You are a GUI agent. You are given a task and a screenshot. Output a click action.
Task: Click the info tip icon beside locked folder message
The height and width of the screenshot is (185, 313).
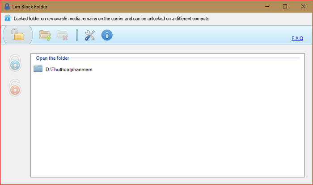pos(8,18)
